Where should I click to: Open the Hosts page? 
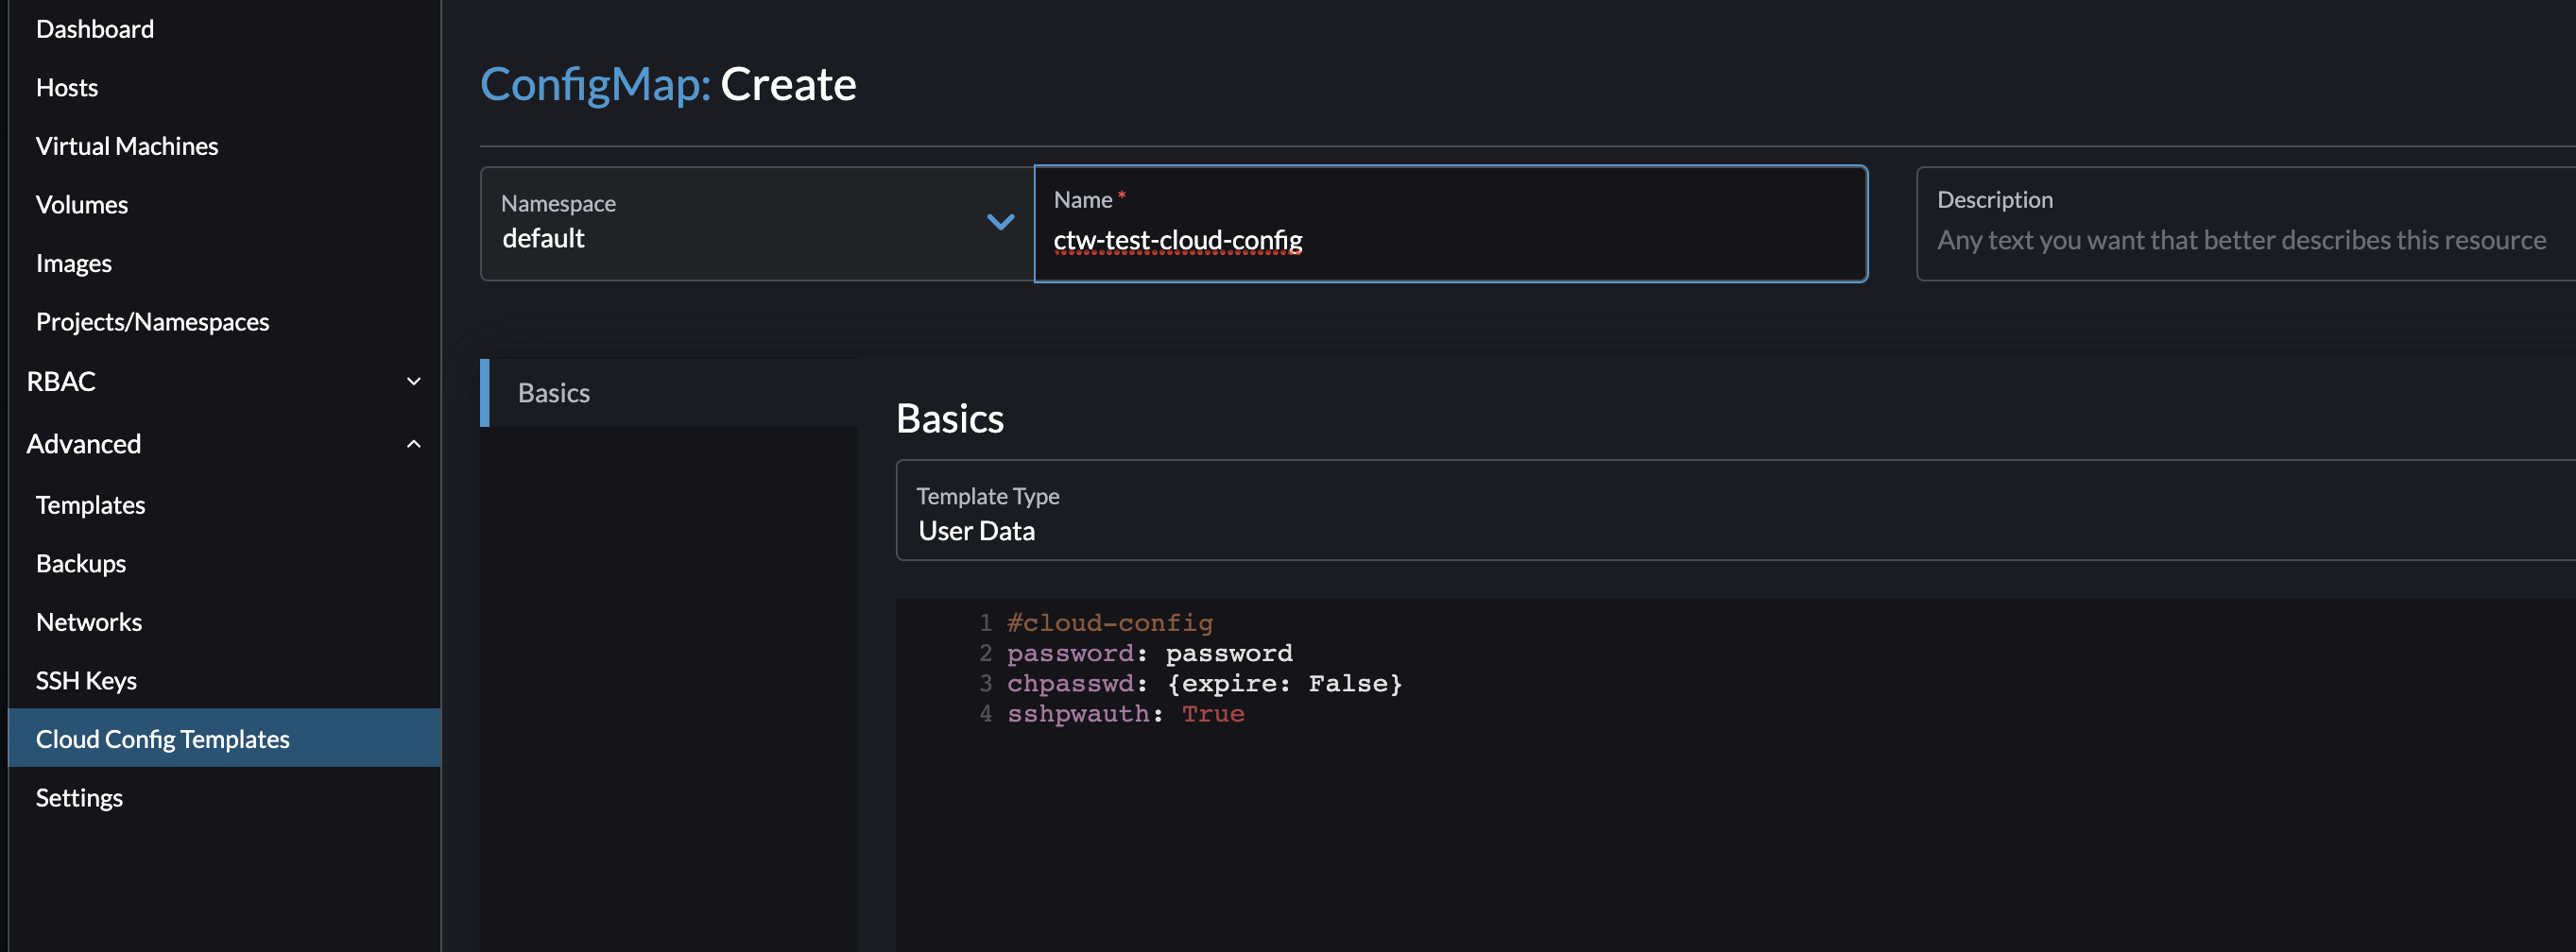(67, 88)
